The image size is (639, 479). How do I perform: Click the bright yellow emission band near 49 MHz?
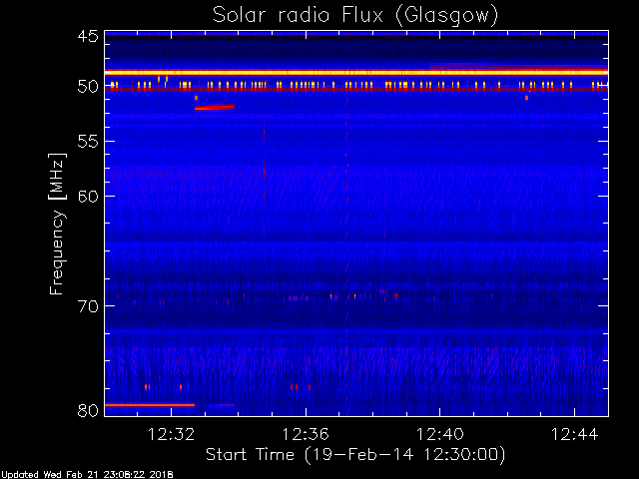coord(356,72)
